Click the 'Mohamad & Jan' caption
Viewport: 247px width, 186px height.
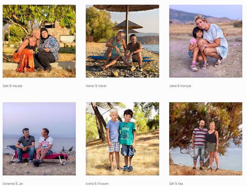[x=13, y=183]
